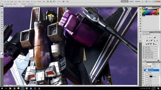161x90 pixels.
Task: Select the Eraser tool
Action: click(2, 28)
